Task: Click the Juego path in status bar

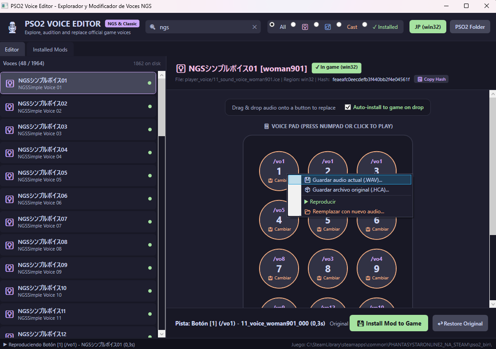Action: (392, 345)
